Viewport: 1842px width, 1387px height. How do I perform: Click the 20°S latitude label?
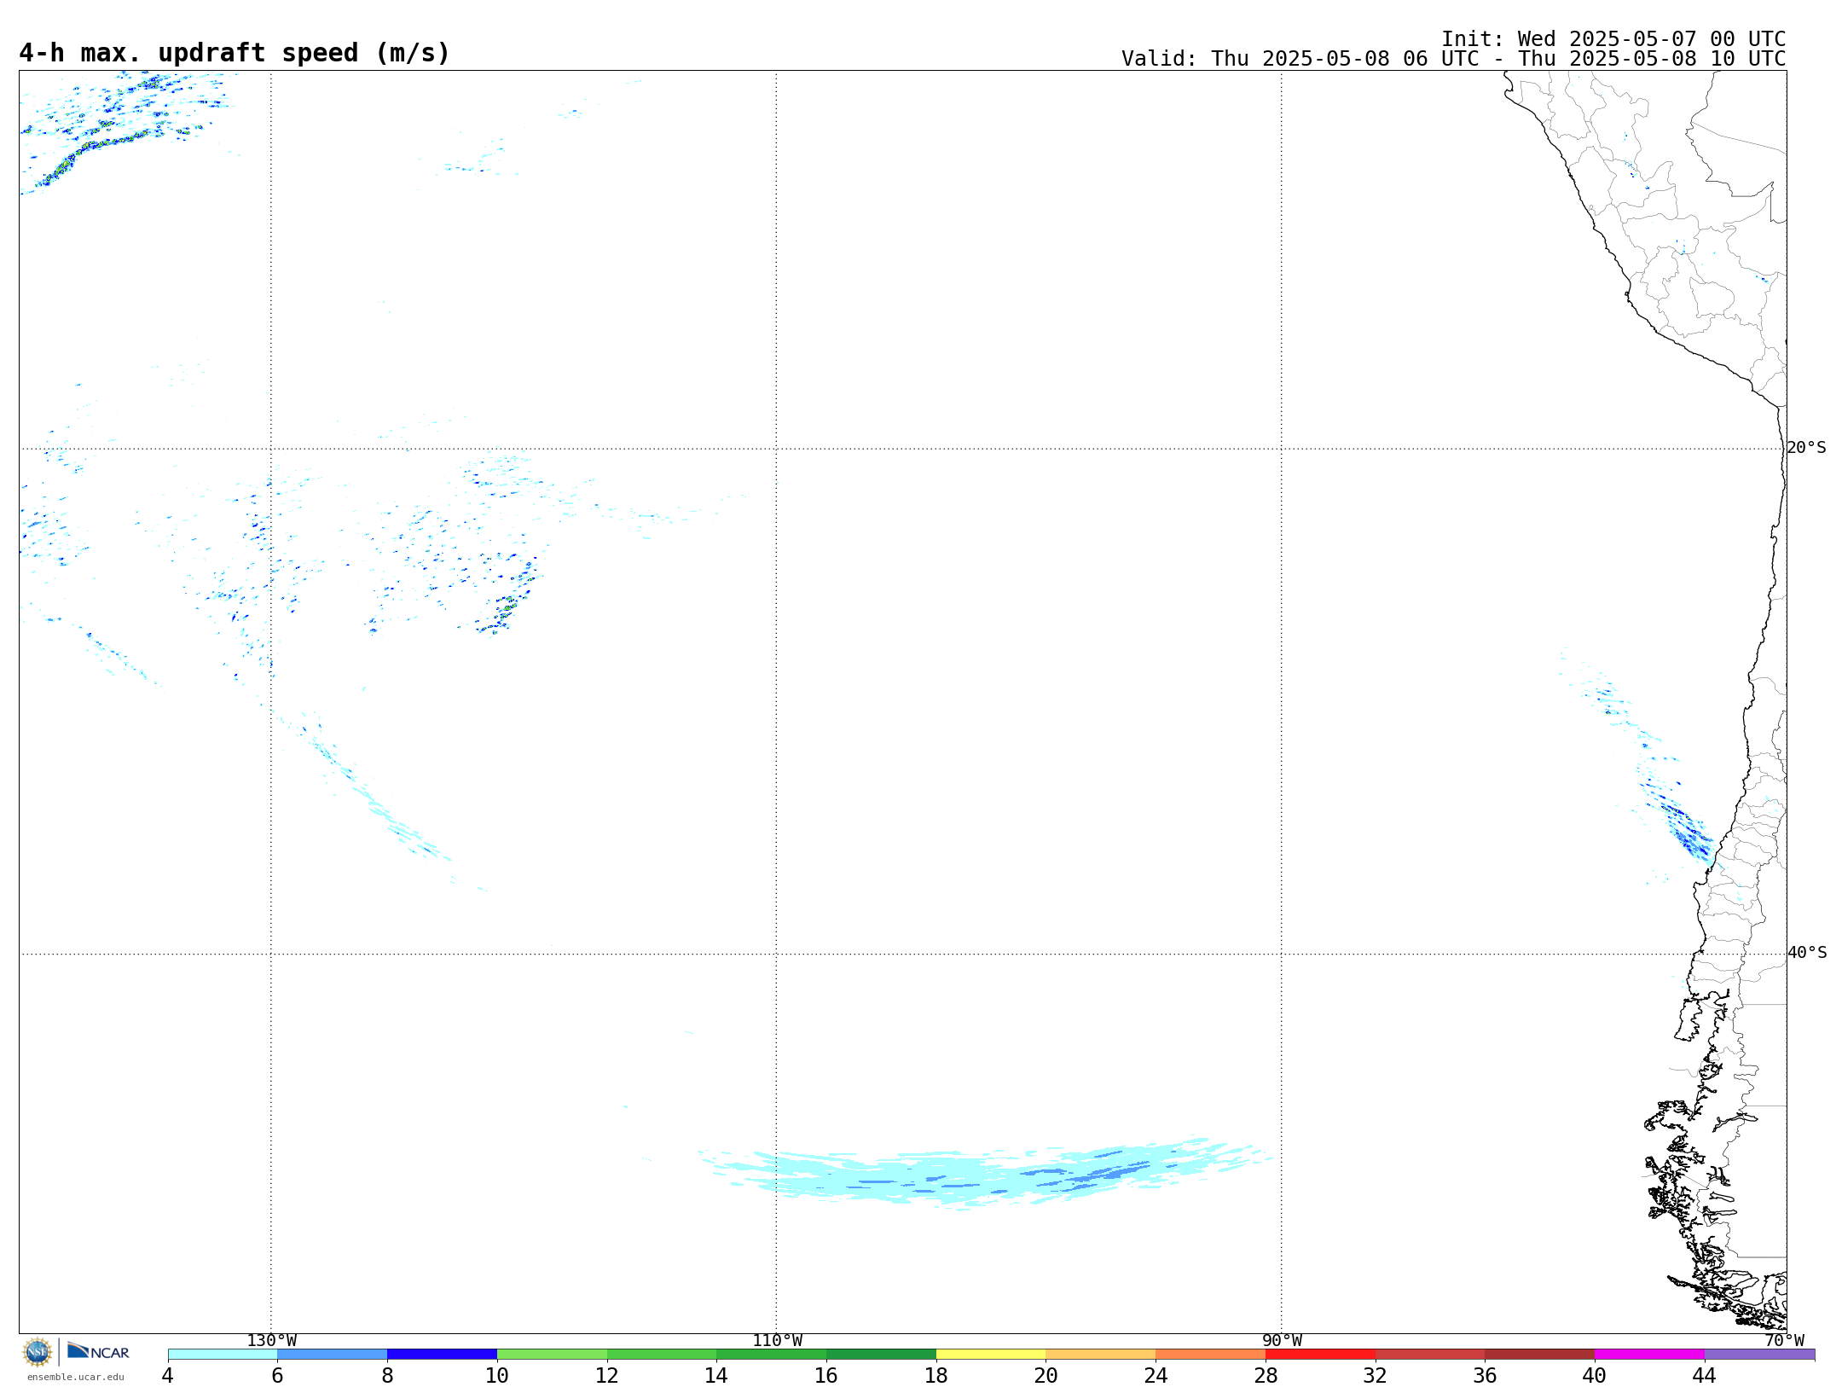pos(1807,448)
